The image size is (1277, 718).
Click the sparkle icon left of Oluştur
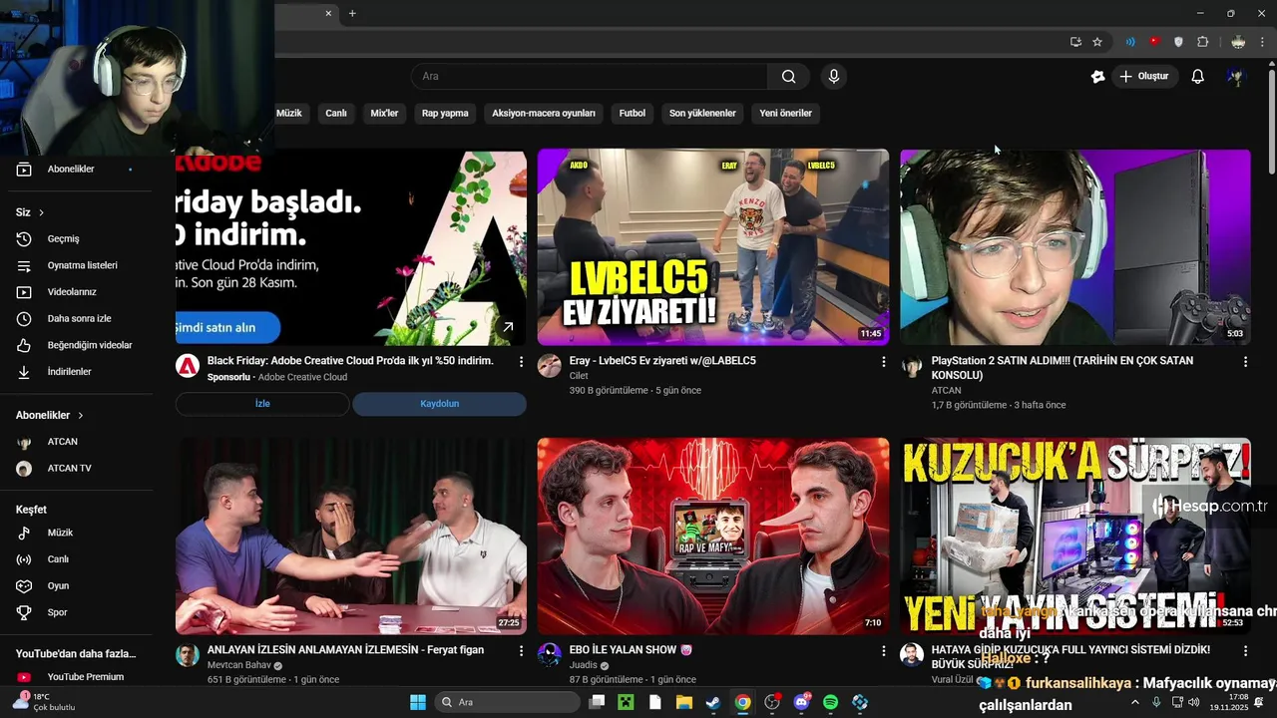pos(1097,77)
